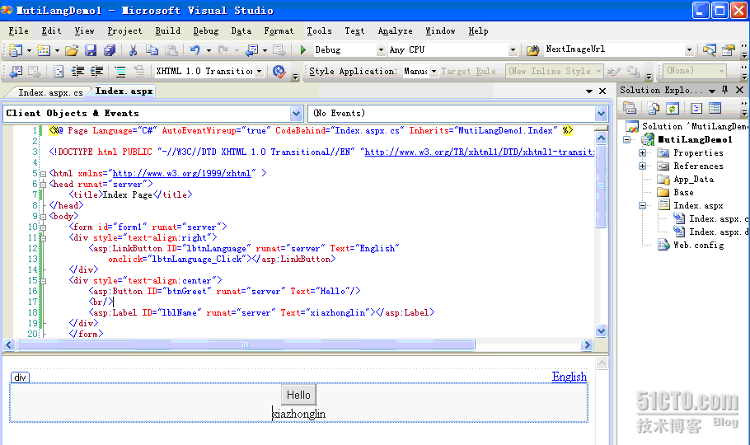The width and height of the screenshot is (750, 445).
Task: Click the Solution Explorer Properties icon
Action: (x=630, y=109)
